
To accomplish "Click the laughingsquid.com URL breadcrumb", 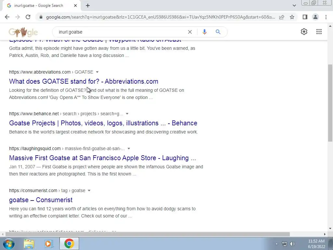I will point(67,148).
